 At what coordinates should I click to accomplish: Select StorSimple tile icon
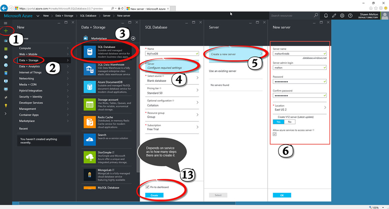[x=90, y=157]
